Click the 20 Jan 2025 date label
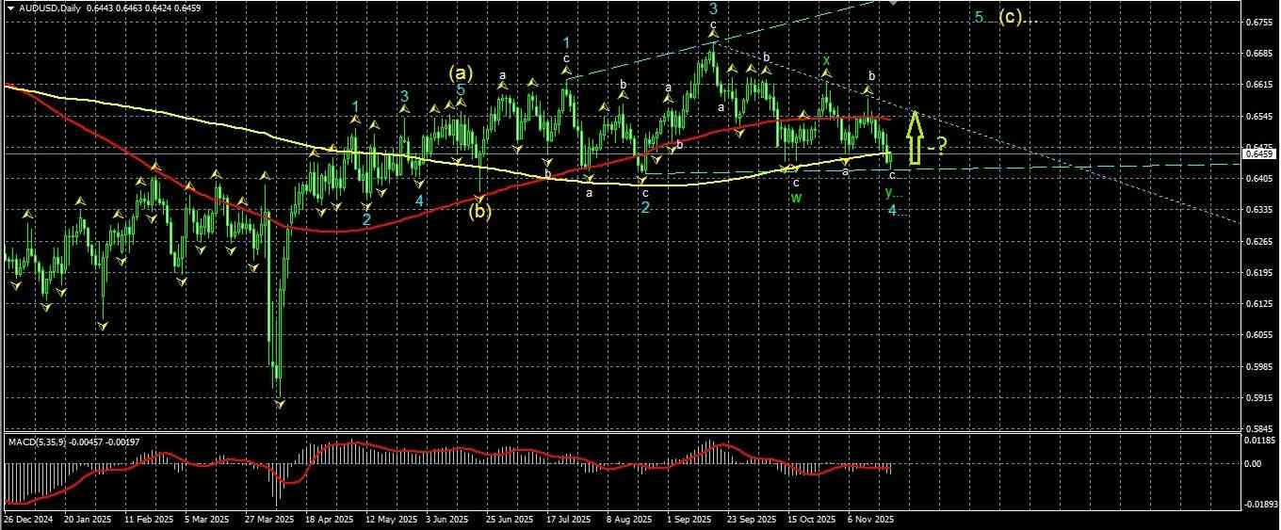The width and height of the screenshot is (1281, 530). 88,519
